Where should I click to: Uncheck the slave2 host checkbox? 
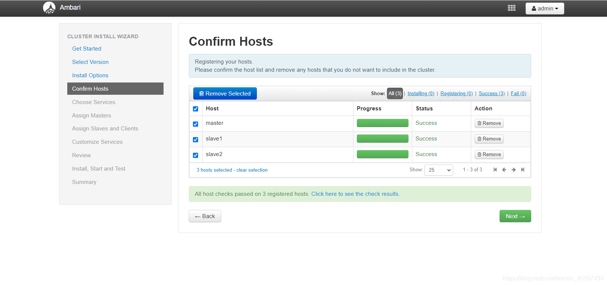(196, 155)
